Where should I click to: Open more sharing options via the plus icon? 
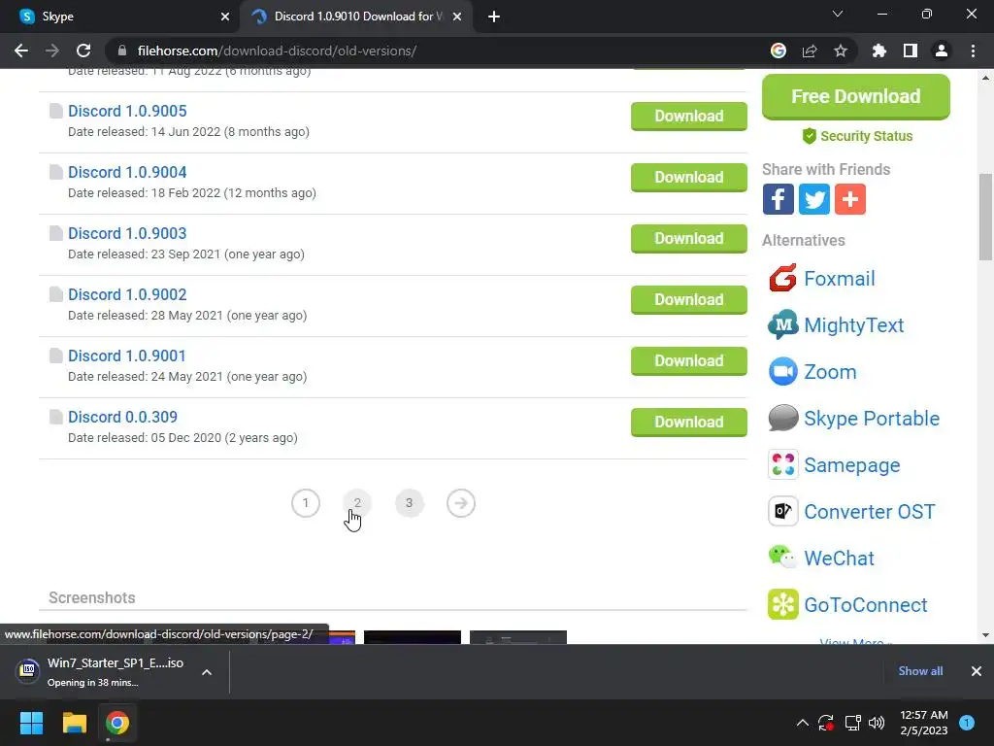(850, 199)
